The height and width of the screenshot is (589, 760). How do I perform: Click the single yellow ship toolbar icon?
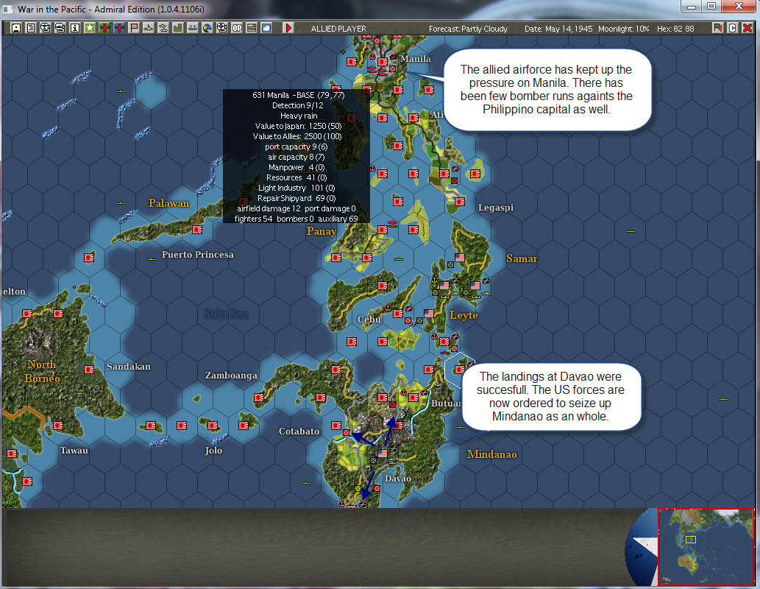(x=149, y=28)
